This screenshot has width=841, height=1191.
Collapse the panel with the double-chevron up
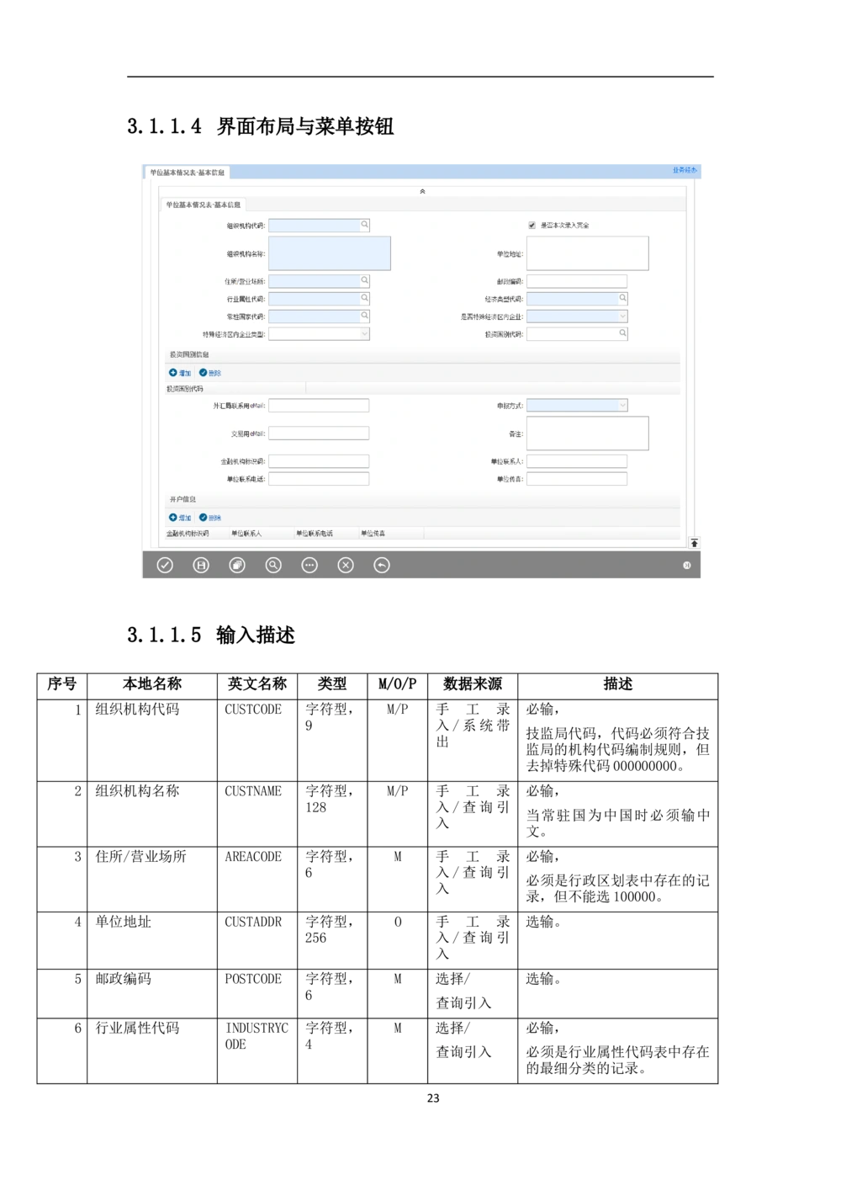422,191
